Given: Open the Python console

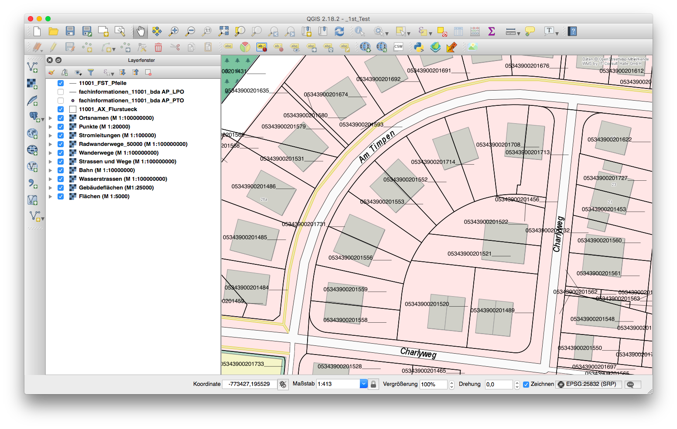Looking at the screenshot, I should coord(419,47).
